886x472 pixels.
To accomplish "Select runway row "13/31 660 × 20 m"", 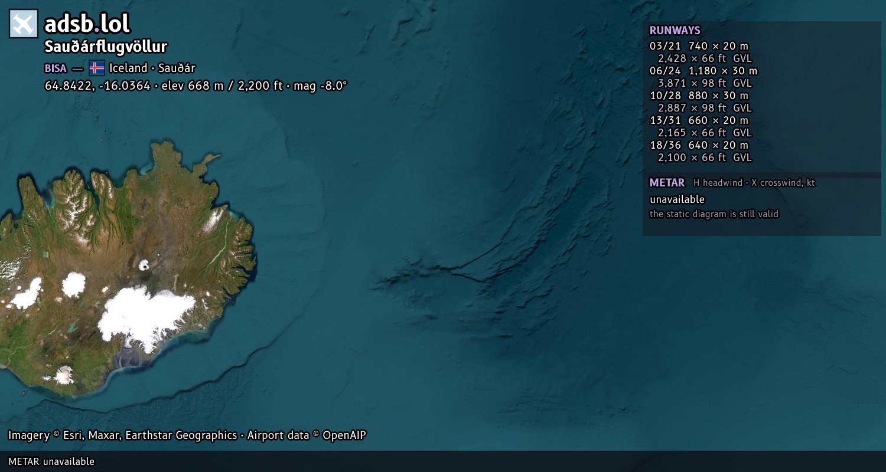I will (699, 120).
